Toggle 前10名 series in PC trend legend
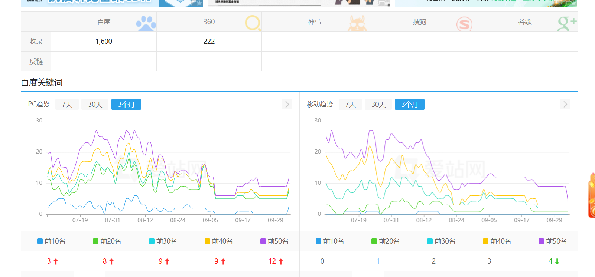Image resolution: width=595 pixels, height=277 pixels. coord(51,241)
